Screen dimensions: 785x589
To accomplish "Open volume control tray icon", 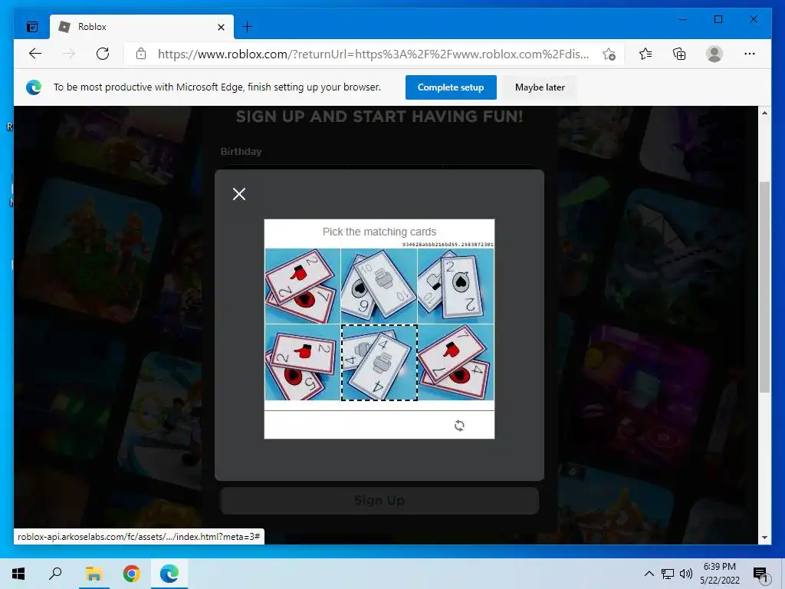I will (686, 574).
